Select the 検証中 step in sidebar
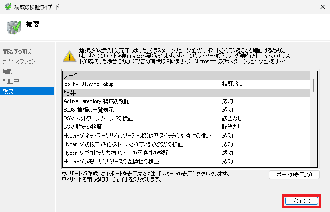 (x=10, y=81)
